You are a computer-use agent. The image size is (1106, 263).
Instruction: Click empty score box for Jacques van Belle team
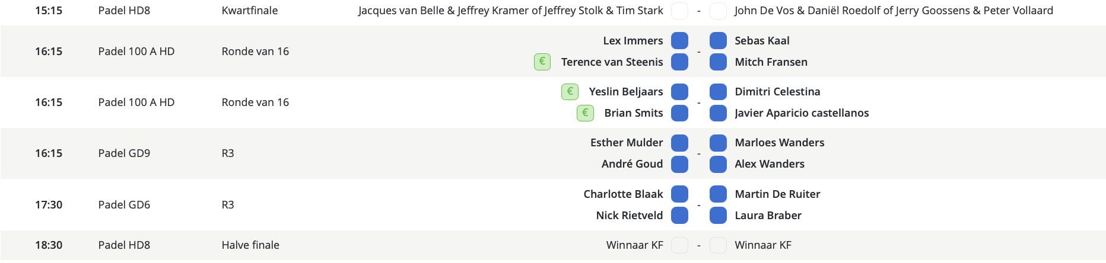pos(679,11)
